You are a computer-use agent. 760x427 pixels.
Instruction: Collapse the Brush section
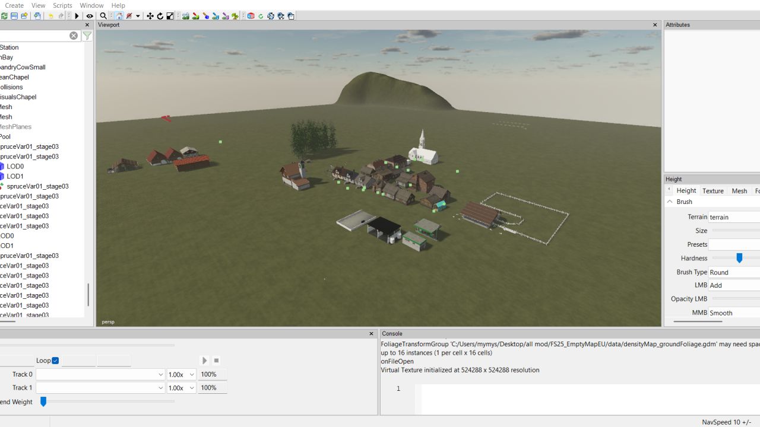tap(670, 202)
